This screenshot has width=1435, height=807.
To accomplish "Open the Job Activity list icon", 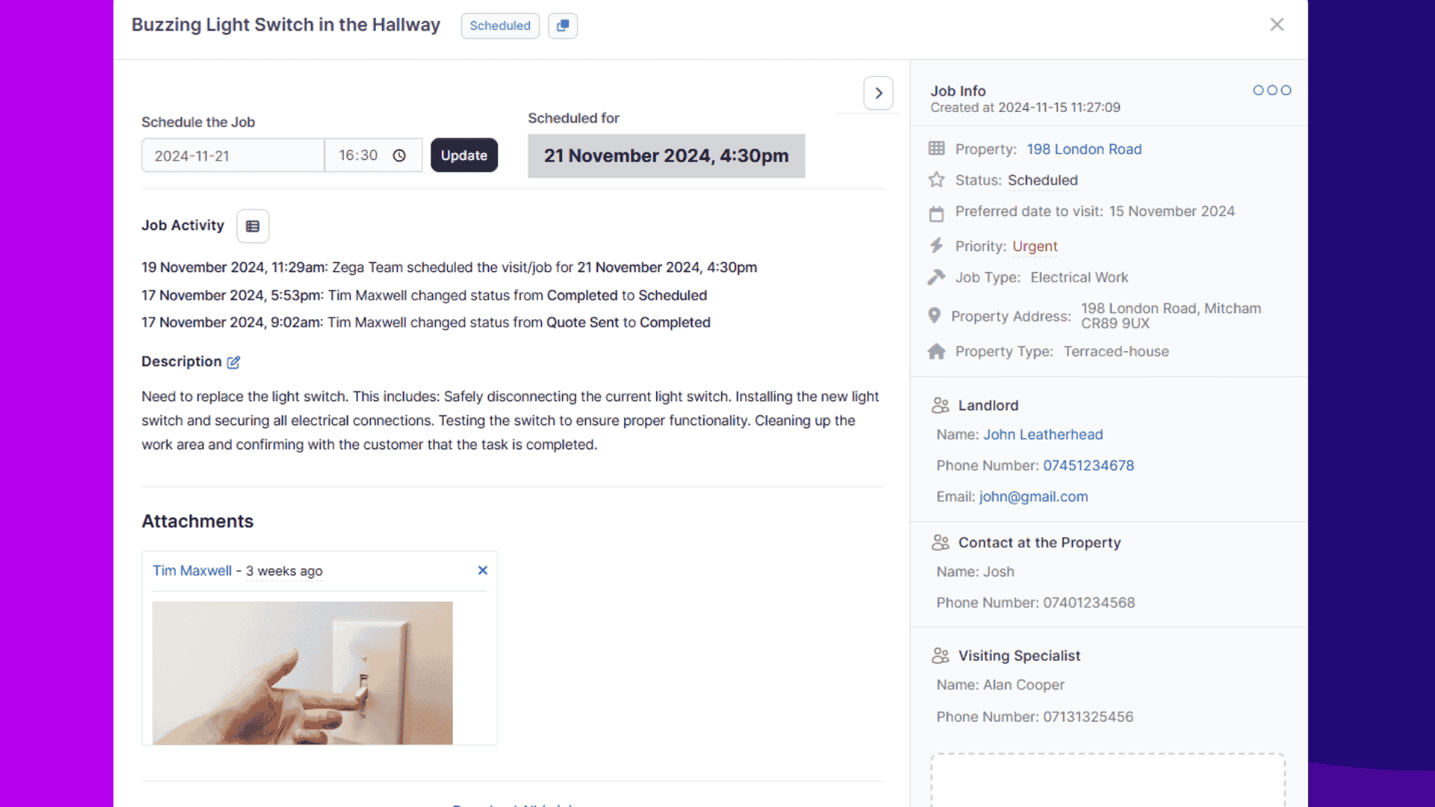I will (x=253, y=226).
